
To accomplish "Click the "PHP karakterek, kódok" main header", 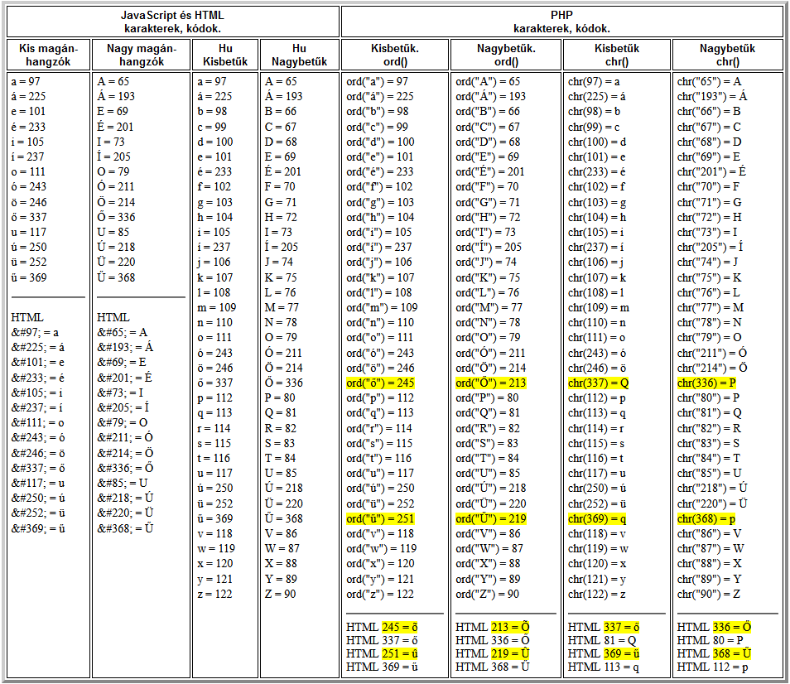I will [562, 22].
